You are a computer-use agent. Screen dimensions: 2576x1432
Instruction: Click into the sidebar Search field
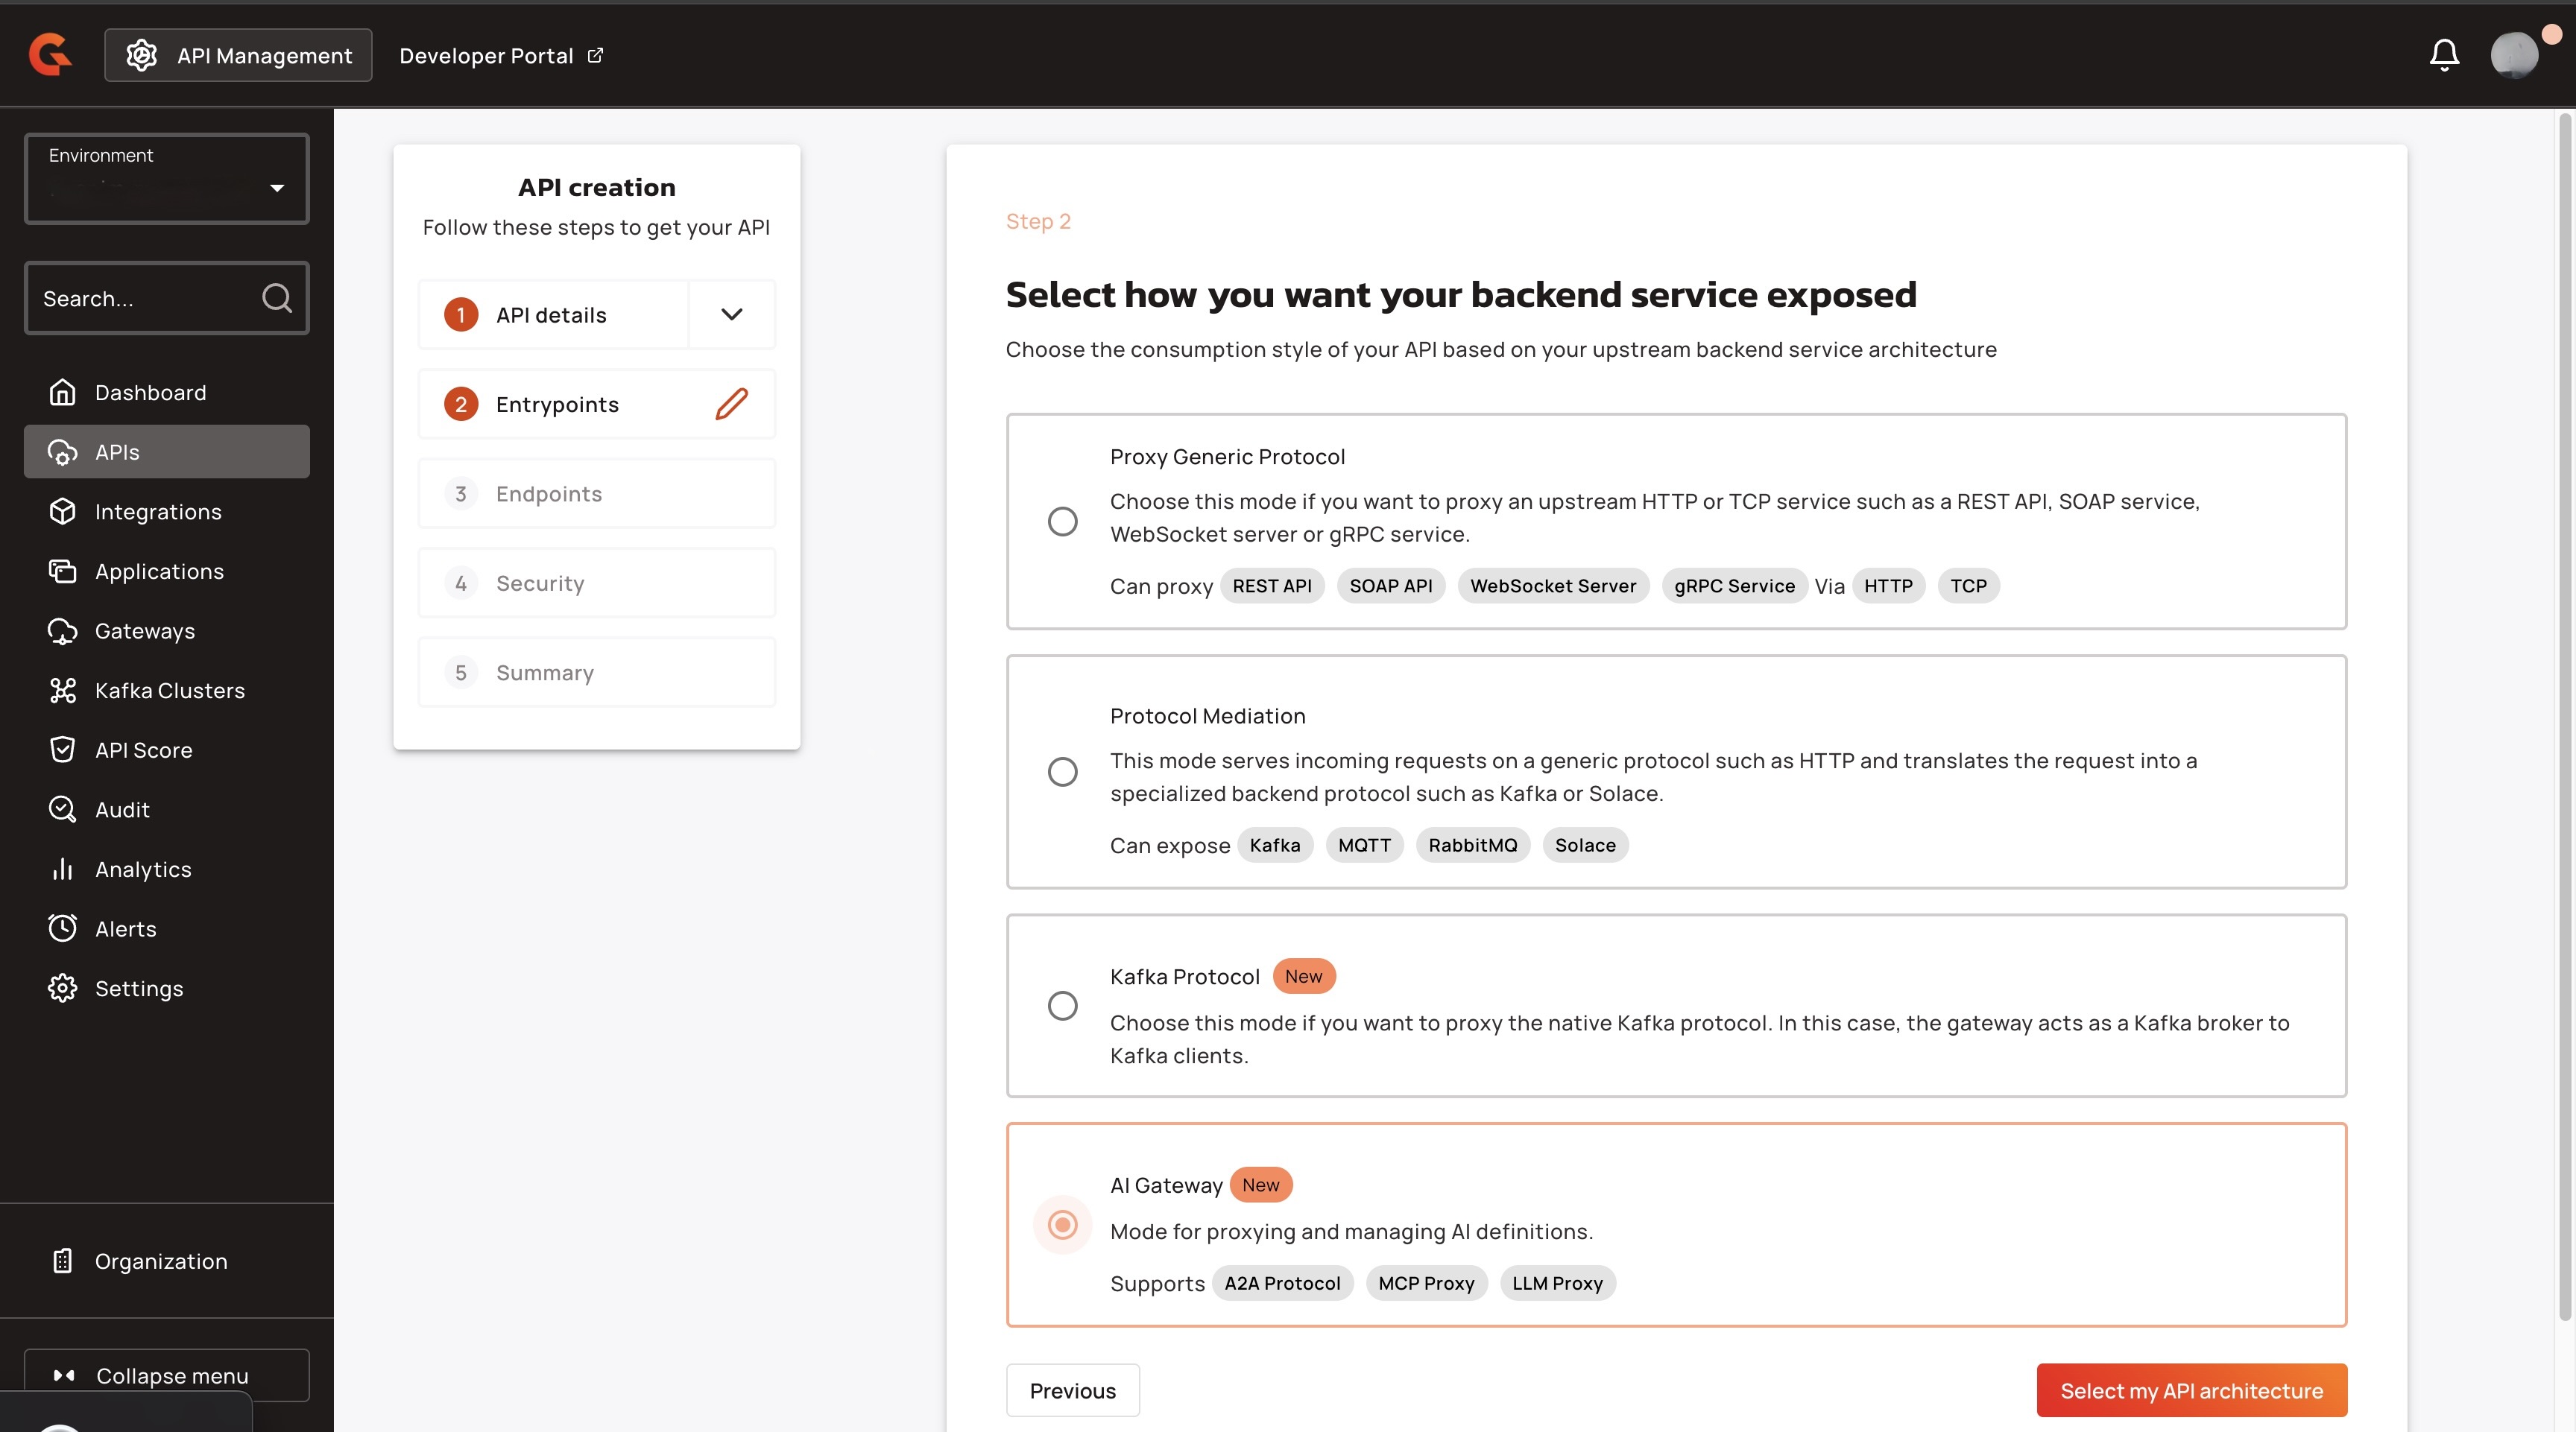[x=140, y=298]
